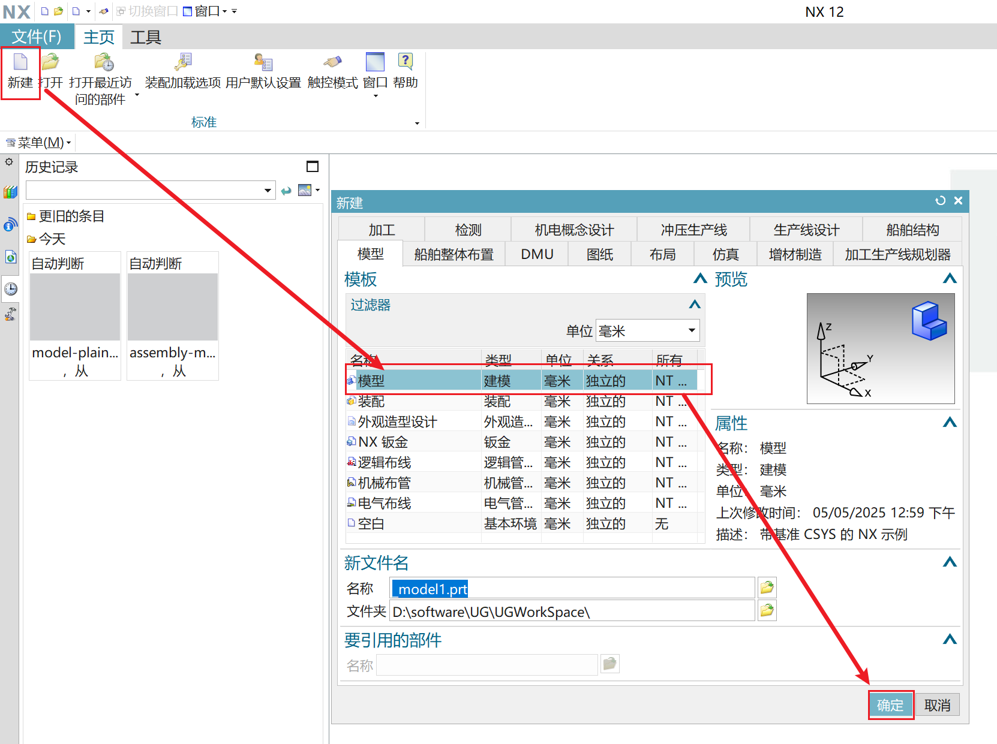Click the 确定 (OK) button
Image resolution: width=997 pixels, height=744 pixels.
890,705
